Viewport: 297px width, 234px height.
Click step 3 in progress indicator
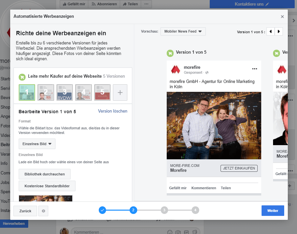coord(164,210)
